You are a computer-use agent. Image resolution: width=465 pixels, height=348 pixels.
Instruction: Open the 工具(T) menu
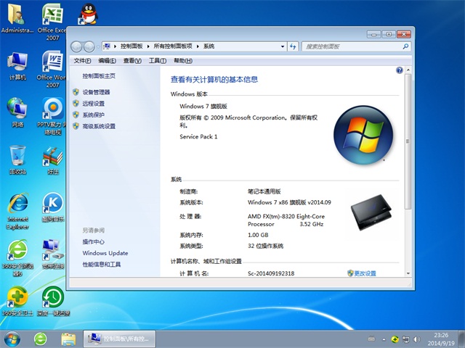(158, 61)
